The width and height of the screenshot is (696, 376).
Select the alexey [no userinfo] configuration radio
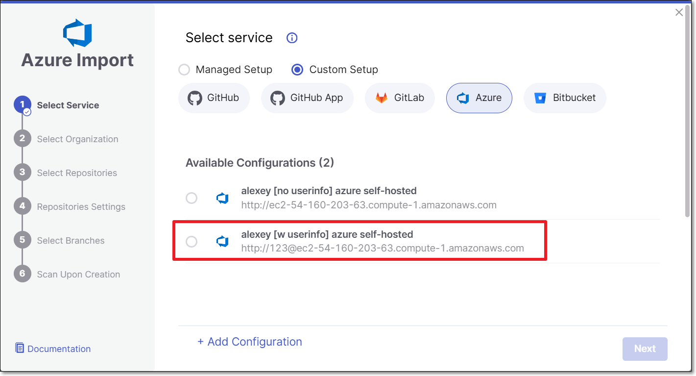click(192, 198)
